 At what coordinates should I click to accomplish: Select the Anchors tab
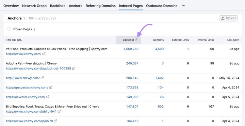tap(75, 6)
